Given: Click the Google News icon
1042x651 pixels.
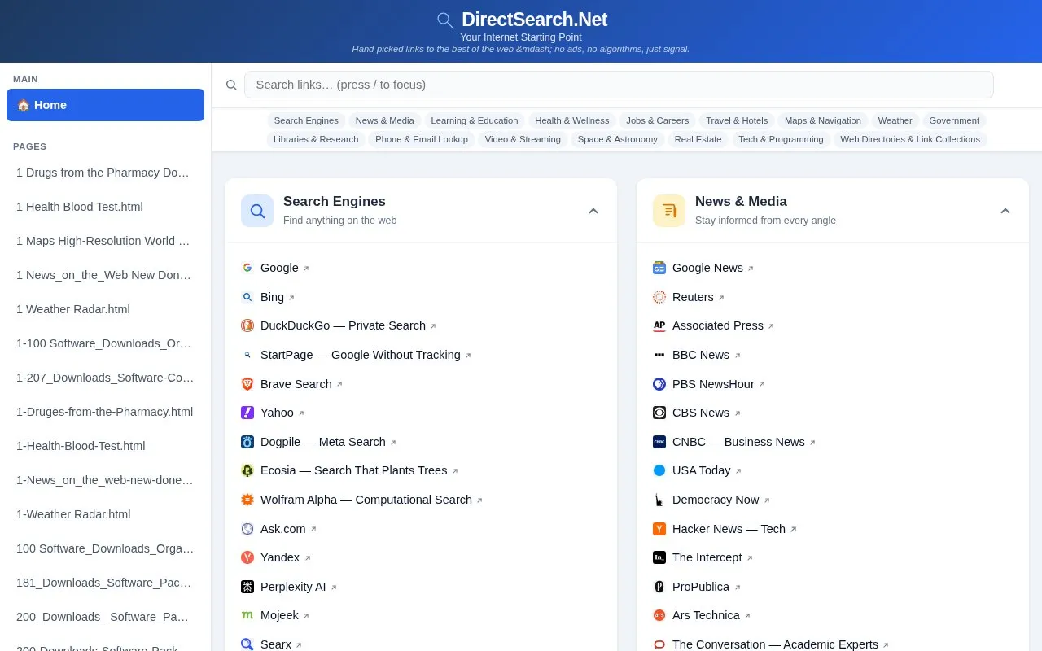Looking at the screenshot, I should (659, 268).
